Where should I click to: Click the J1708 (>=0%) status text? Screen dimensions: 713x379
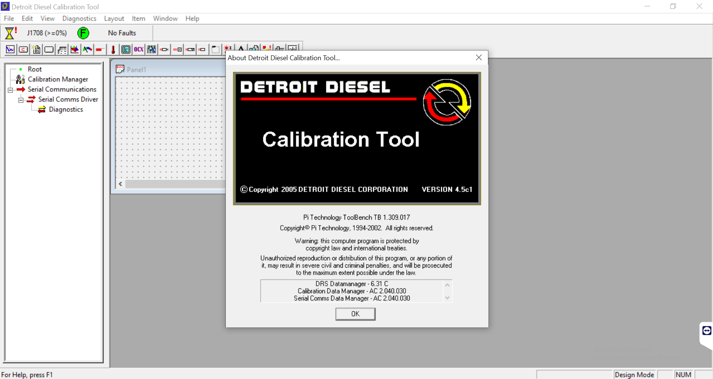47,33
